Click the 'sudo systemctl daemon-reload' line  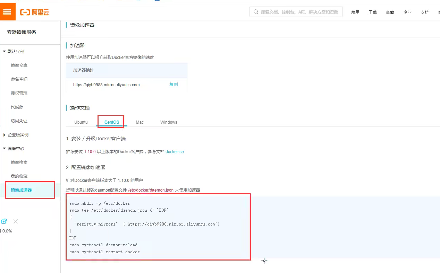103,245
